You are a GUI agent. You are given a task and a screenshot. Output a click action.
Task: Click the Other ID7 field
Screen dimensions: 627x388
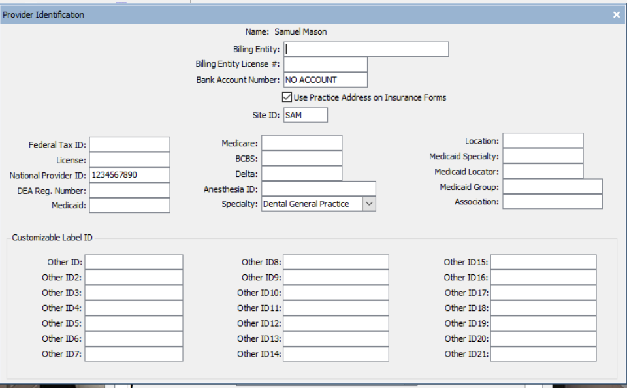coord(134,354)
